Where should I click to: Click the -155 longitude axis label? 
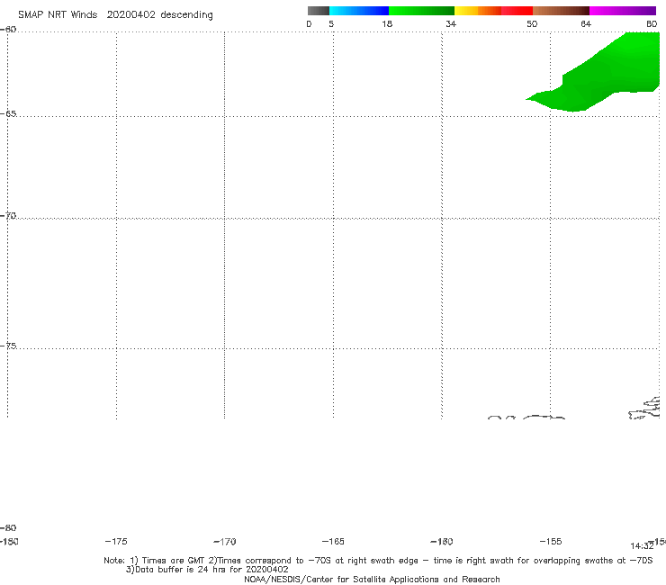click(551, 541)
